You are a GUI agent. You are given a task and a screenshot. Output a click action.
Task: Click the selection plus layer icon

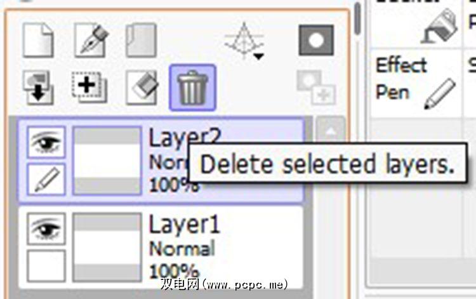pos(89,87)
